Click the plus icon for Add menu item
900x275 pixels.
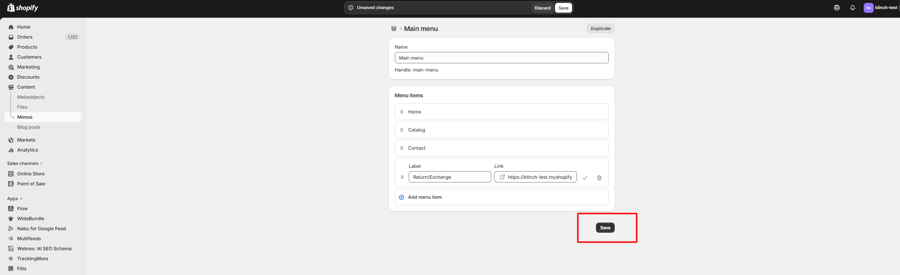coord(401,197)
